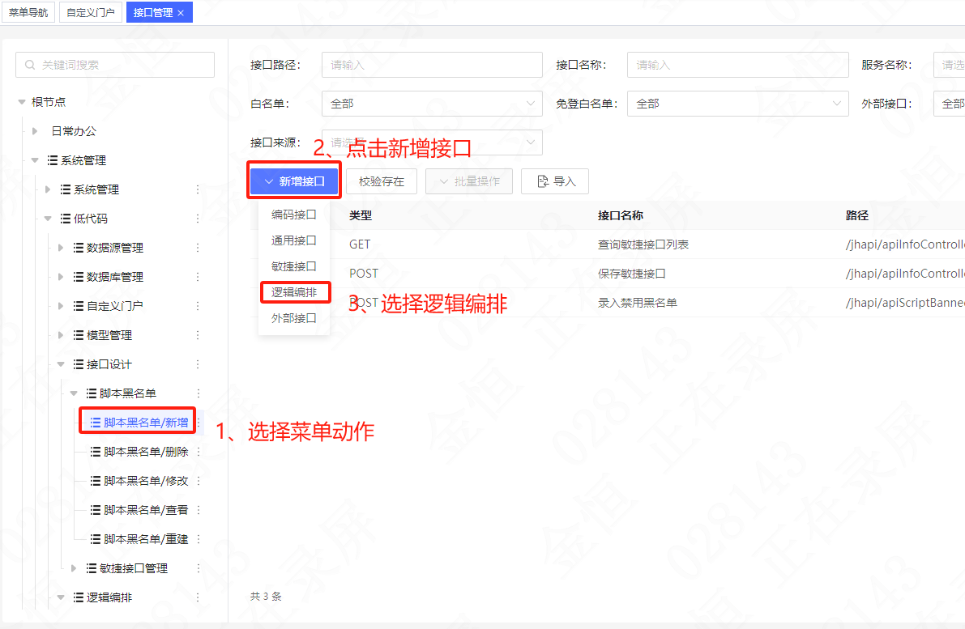Expand the 敏捷接口管理 node
This screenshot has height=629, width=965.
[74, 568]
